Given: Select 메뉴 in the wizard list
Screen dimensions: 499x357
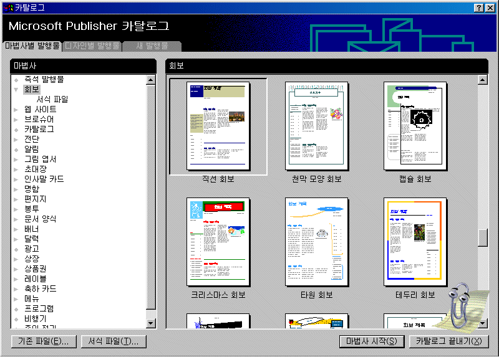Looking at the screenshot, I should click(32, 299).
